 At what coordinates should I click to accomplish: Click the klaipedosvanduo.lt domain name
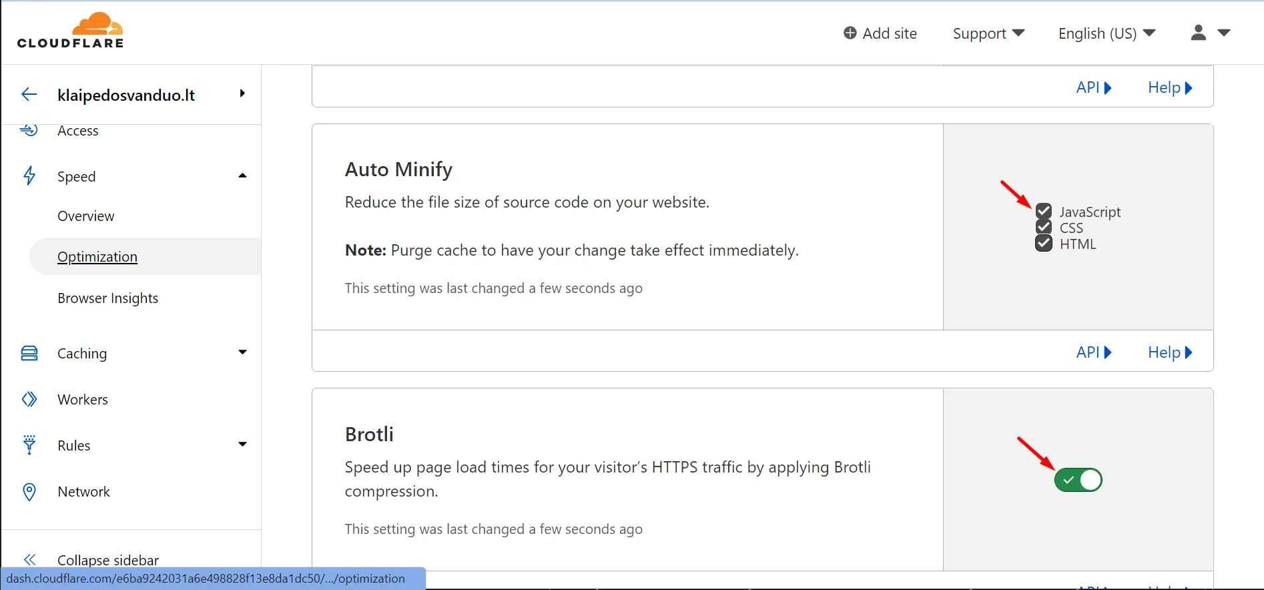pyautogui.click(x=126, y=95)
